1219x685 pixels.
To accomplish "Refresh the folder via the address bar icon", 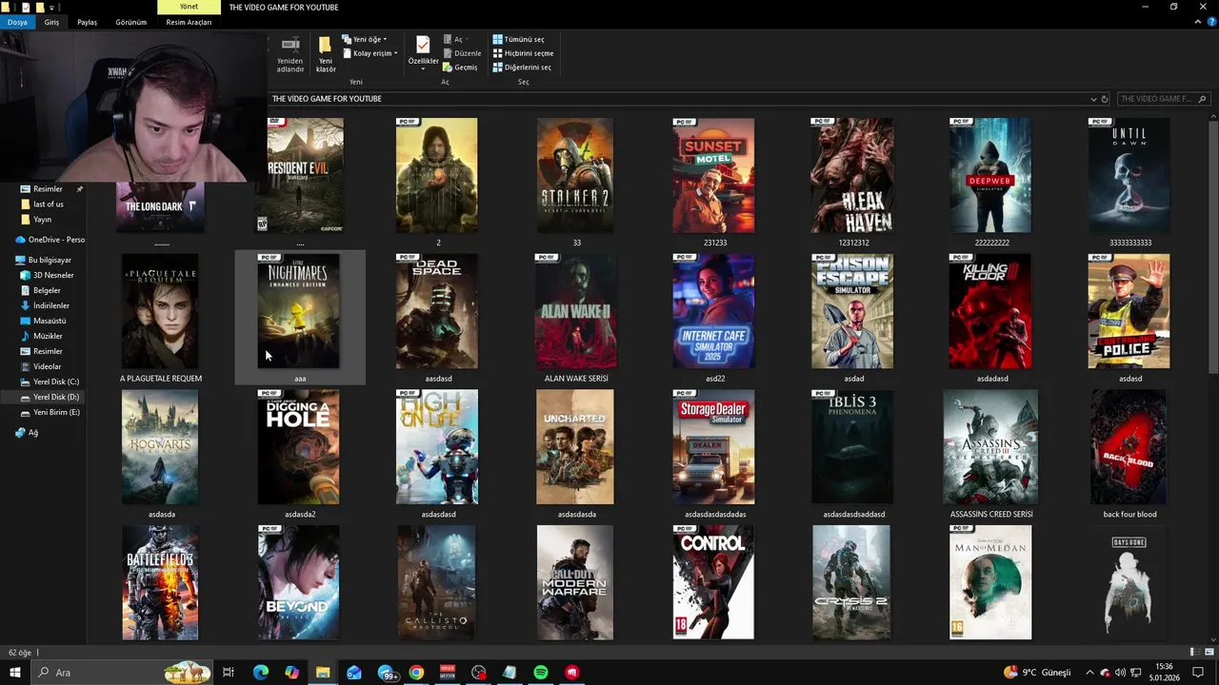I will [x=1105, y=99].
